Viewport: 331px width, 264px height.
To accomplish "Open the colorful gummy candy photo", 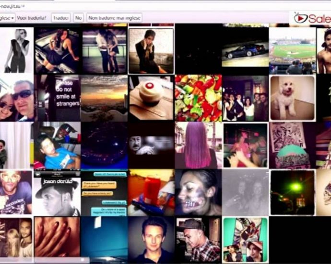I will coord(198,97).
